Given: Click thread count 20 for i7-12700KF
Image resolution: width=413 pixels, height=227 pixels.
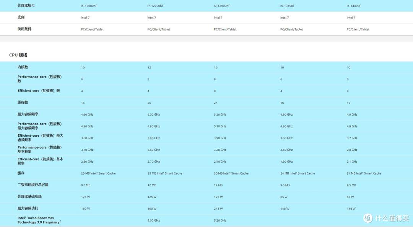Looking at the screenshot, I should coord(149,103).
